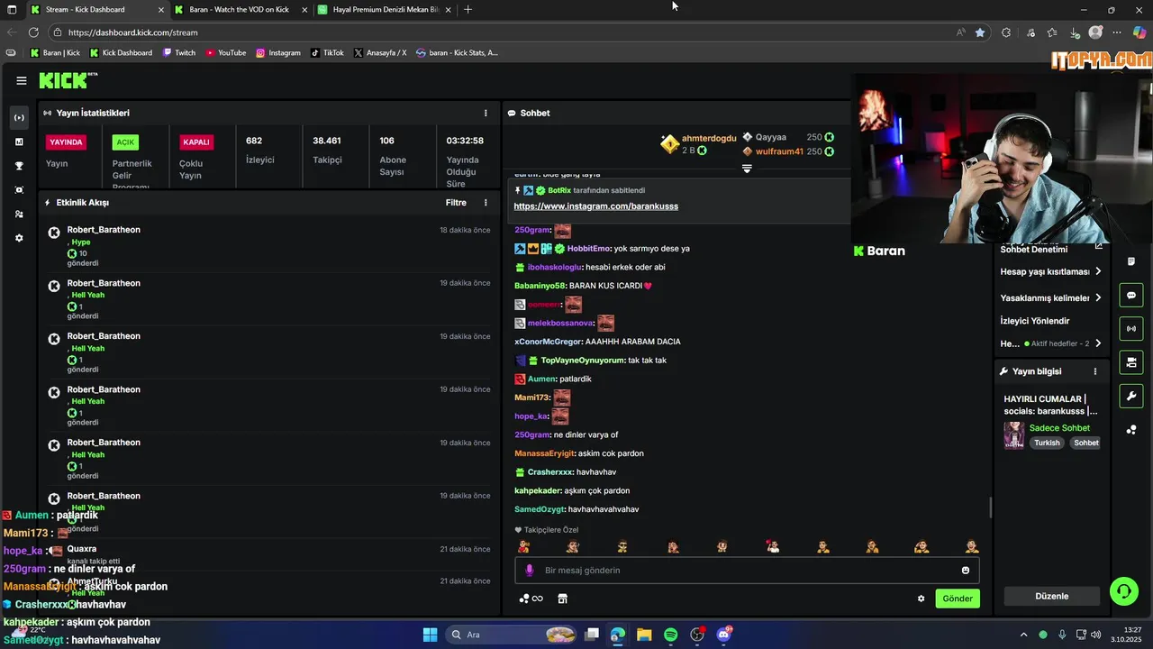Select first emote in follower emote row
The image size is (1153, 649).
523,546
